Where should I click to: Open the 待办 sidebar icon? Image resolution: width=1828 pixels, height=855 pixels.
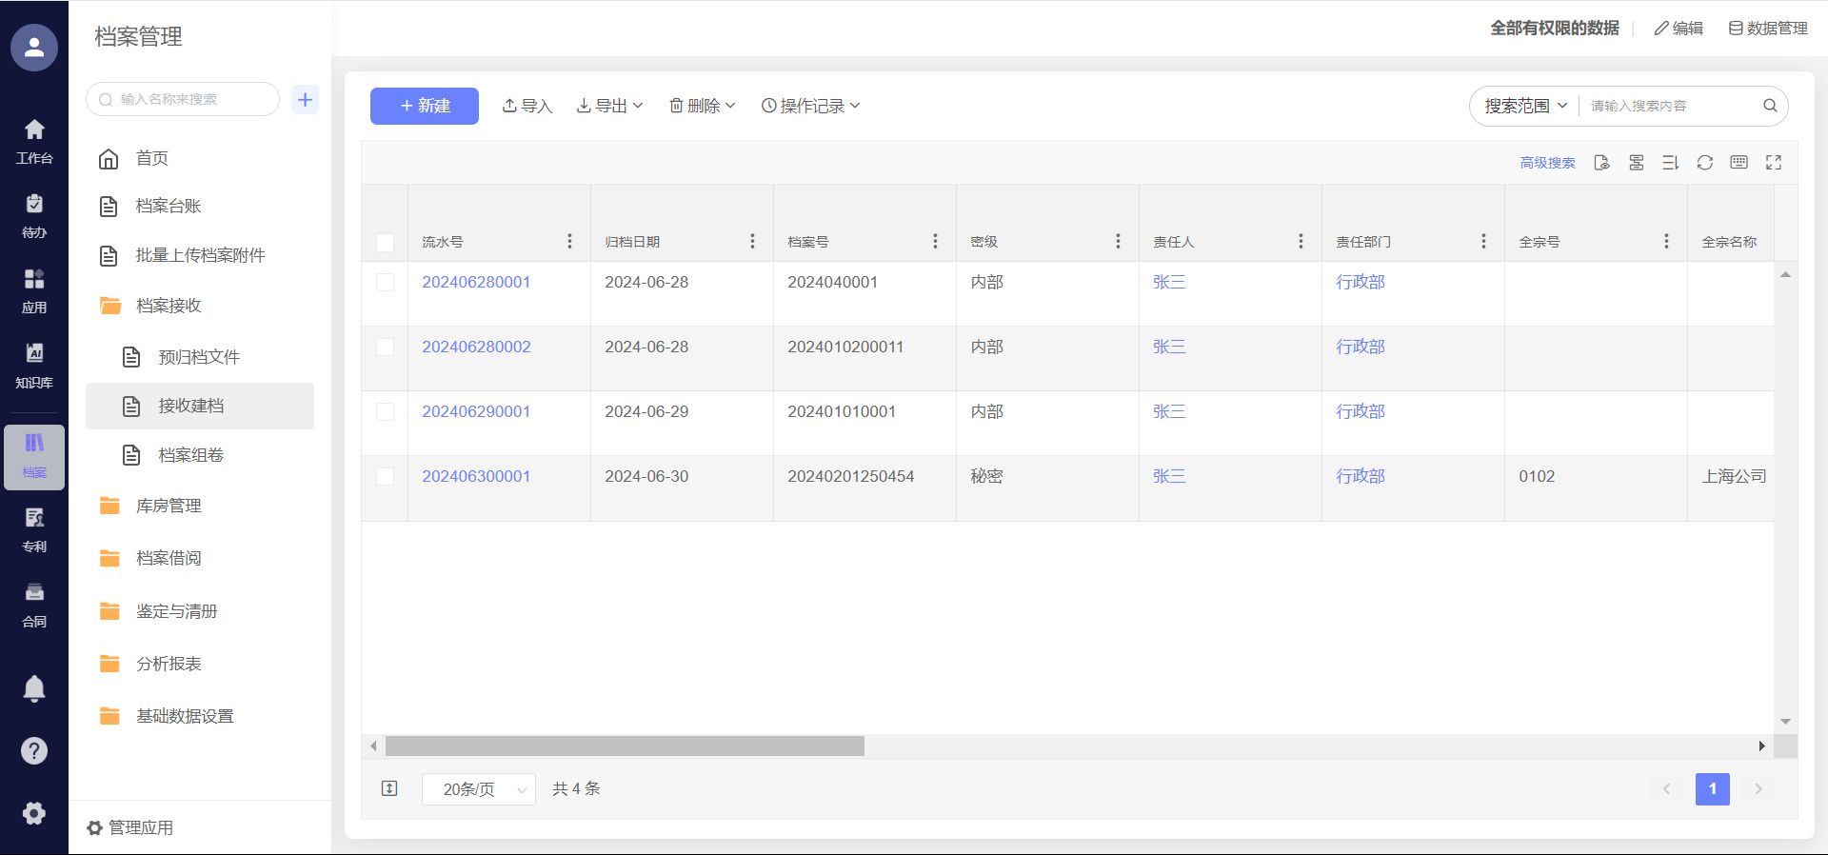34,215
